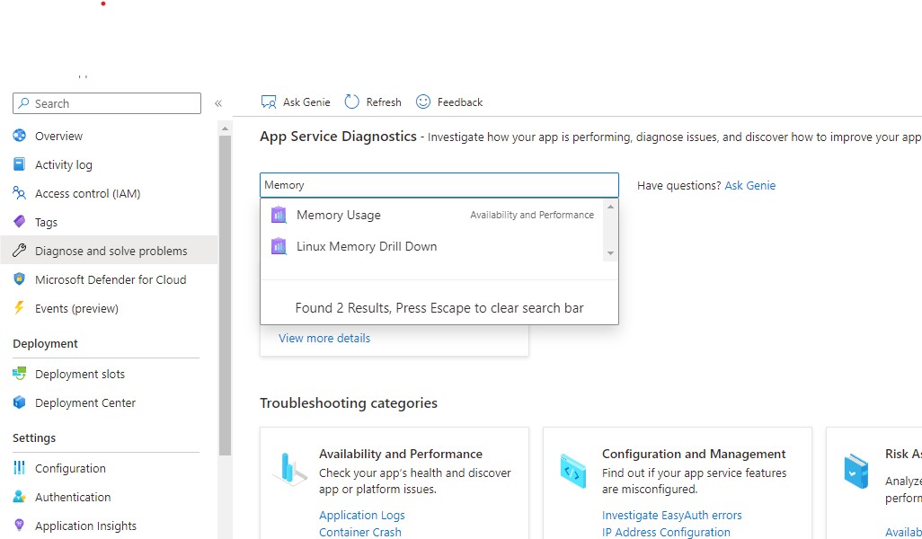
Task: Open the Investigate EasyAuth errors link
Action: point(671,515)
